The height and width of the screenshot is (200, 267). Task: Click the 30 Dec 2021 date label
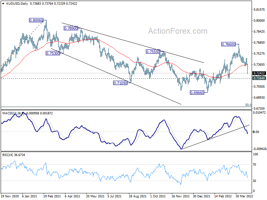click(x=202, y=196)
